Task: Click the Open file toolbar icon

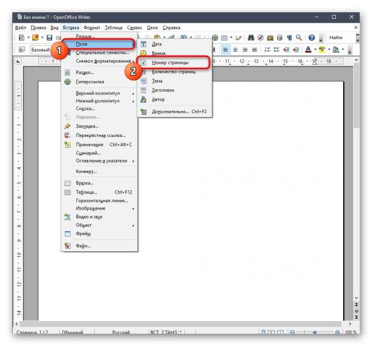Action: tap(35, 38)
